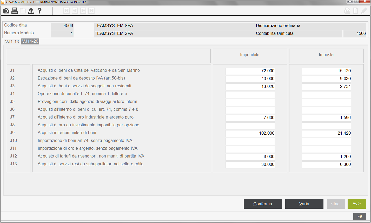Click J13 Imponibile field 30.000

pyautogui.click(x=250, y=165)
